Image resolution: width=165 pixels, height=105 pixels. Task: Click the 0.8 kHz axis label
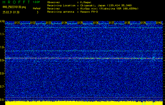point(2,73)
